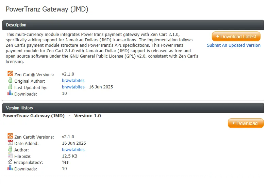Click the orange Download Latest button
Image resolution: width=269 pixels, height=186 pixels.
pyautogui.click(x=236, y=36)
